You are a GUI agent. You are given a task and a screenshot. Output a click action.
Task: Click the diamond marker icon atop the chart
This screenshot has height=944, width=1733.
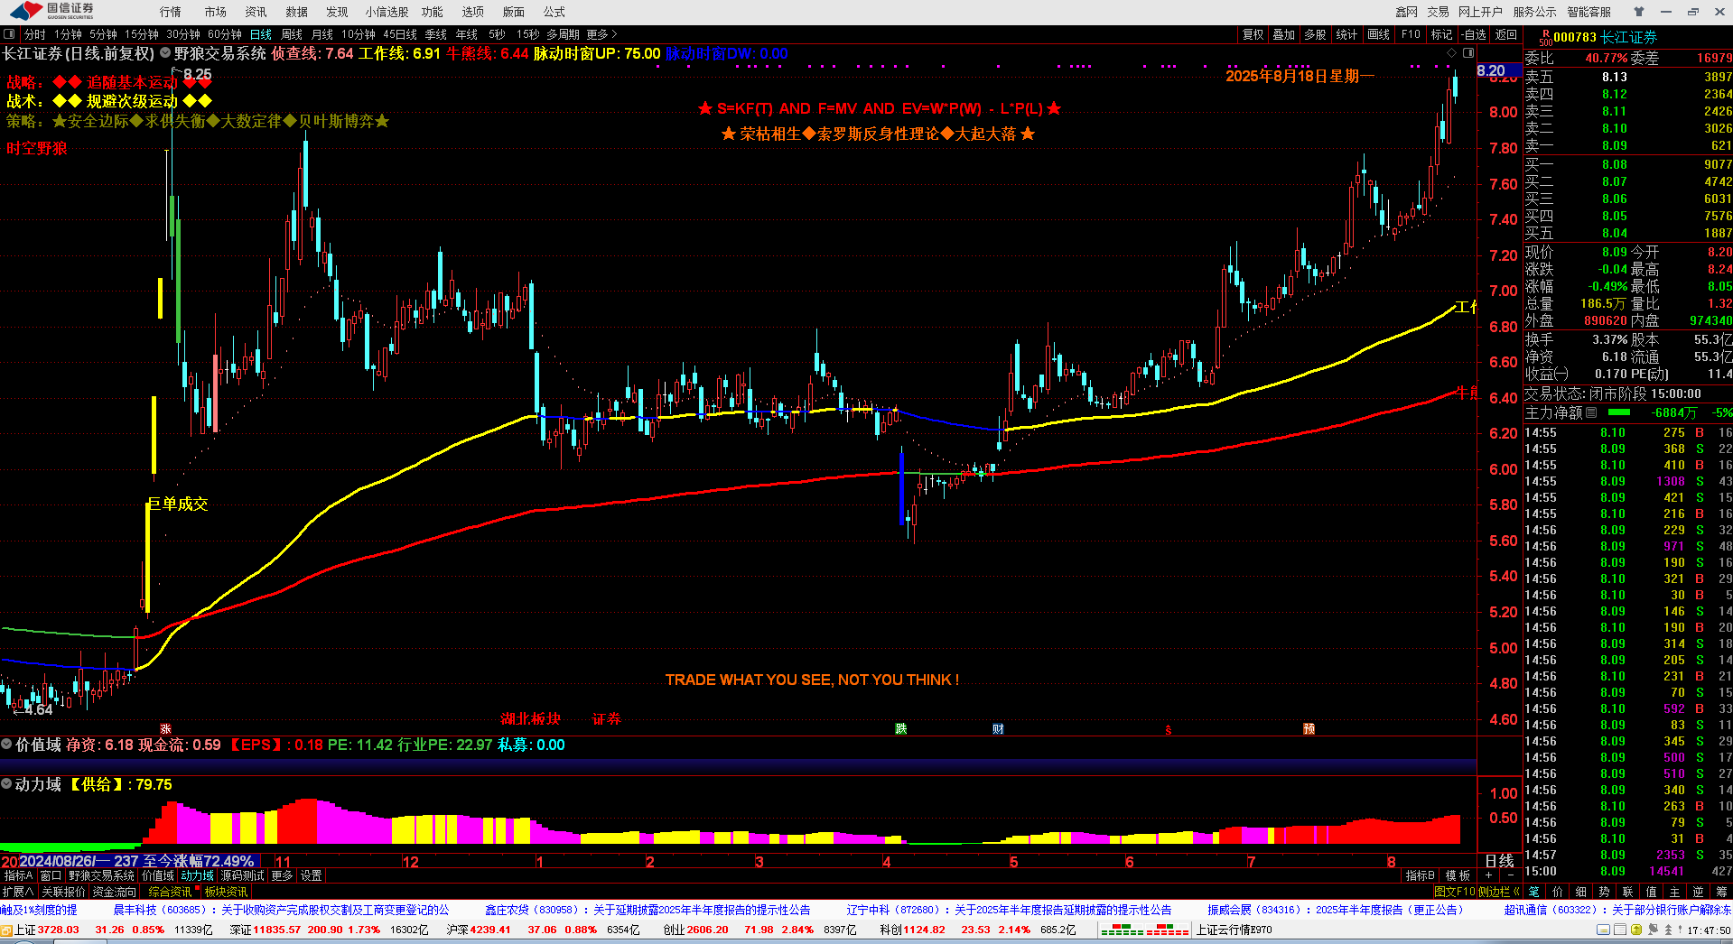[x=1452, y=52]
